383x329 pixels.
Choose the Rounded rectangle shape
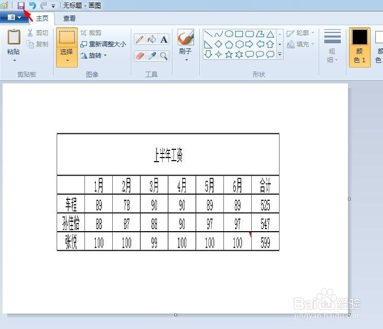tap(249, 34)
